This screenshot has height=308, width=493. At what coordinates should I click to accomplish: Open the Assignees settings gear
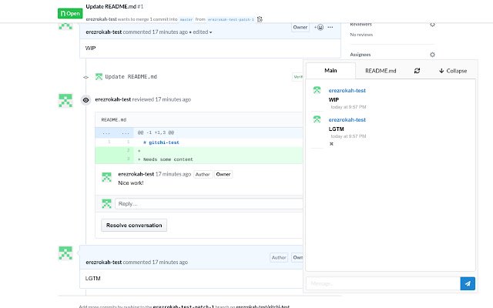click(432, 55)
